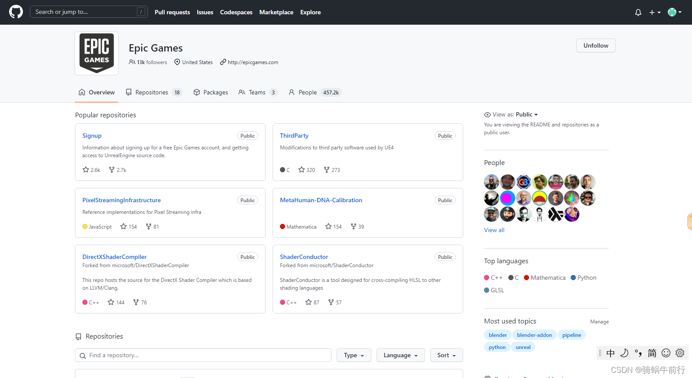The image size is (692, 378).
Task: Open Explore in top navigation
Action: point(311,12)
